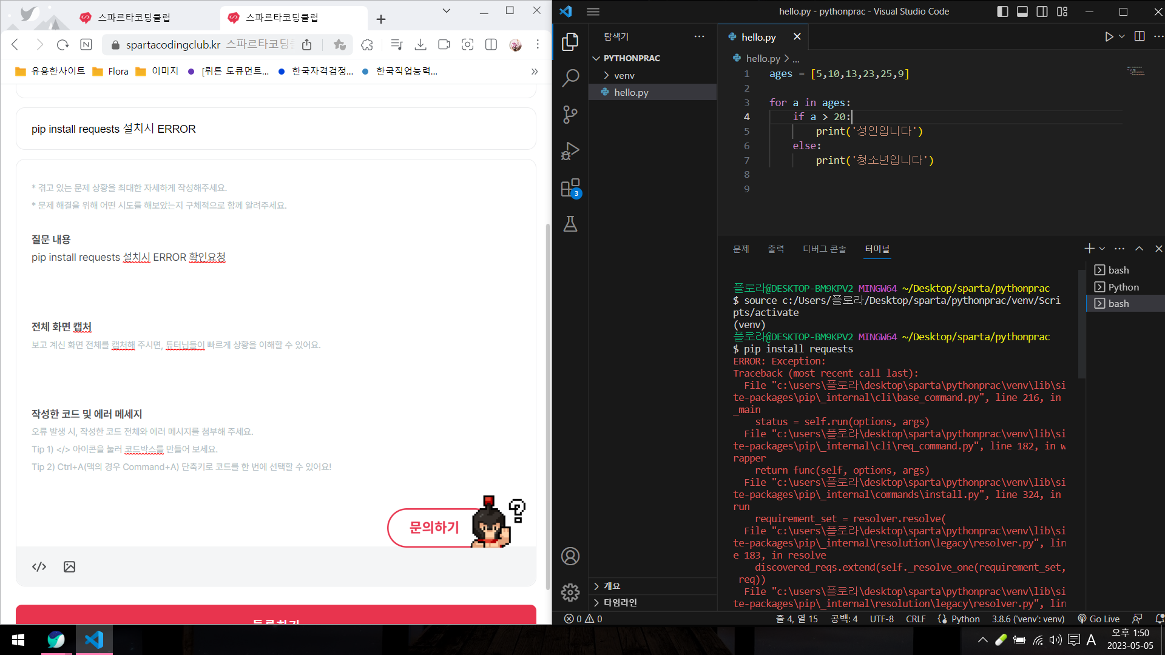The width and height of the screenshot is (1165, 655).
Task: Change indentation via 공백: 4 status item
Action: [x=844, y=619]
